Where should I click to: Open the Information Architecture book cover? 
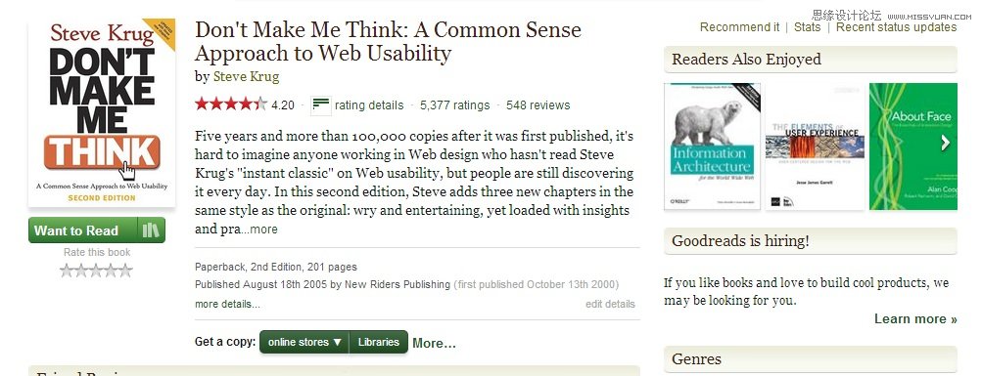click(712, 146)
